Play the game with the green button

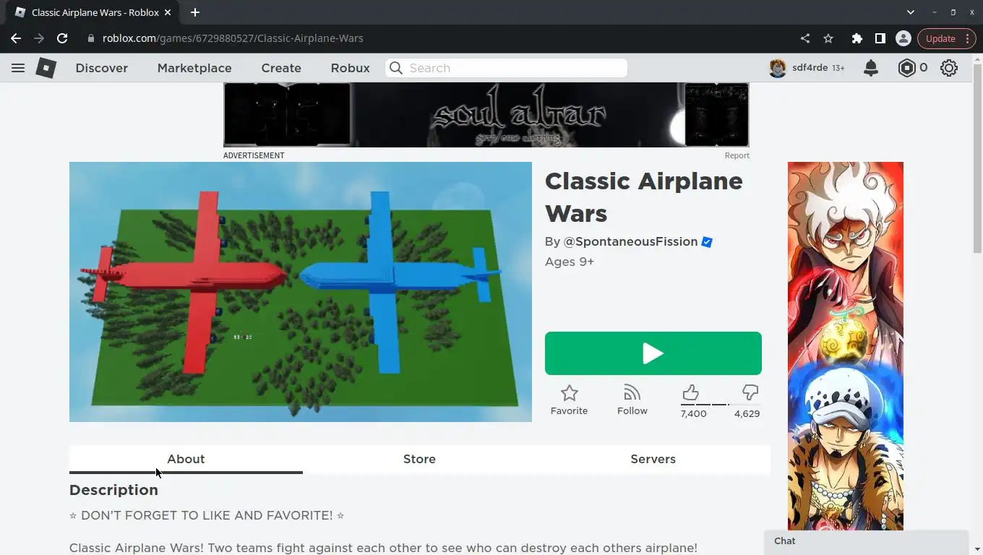[x=653, y=353]
